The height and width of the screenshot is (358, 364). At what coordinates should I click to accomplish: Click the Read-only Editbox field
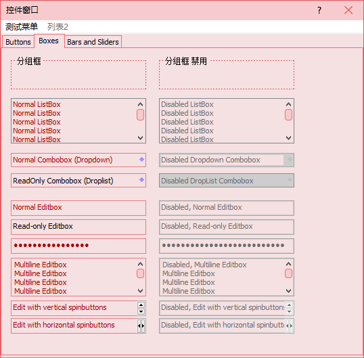[78, 227]
